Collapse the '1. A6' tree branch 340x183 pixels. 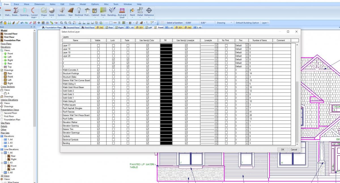click(x=2, y=153)
